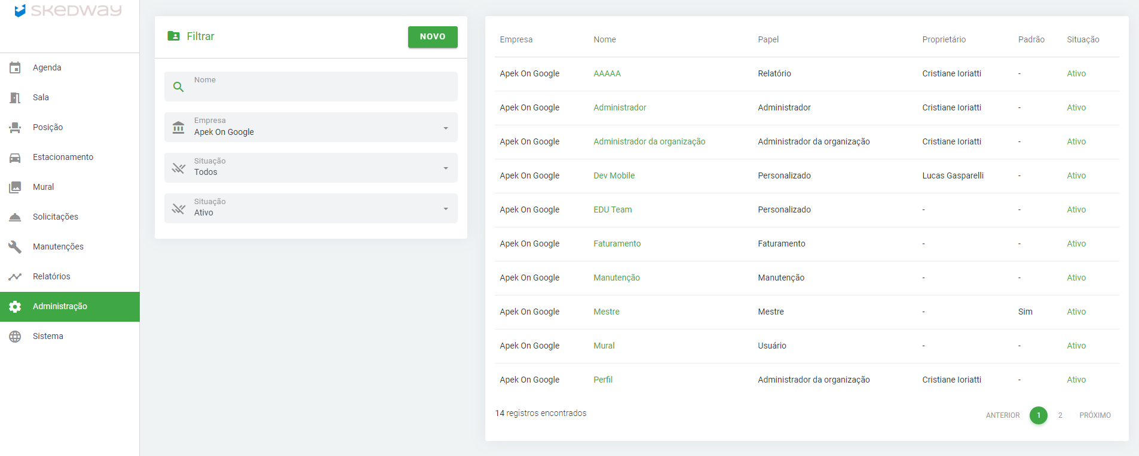Click the Sistema globe icon
1139x456 pixels.
(16, 337)
